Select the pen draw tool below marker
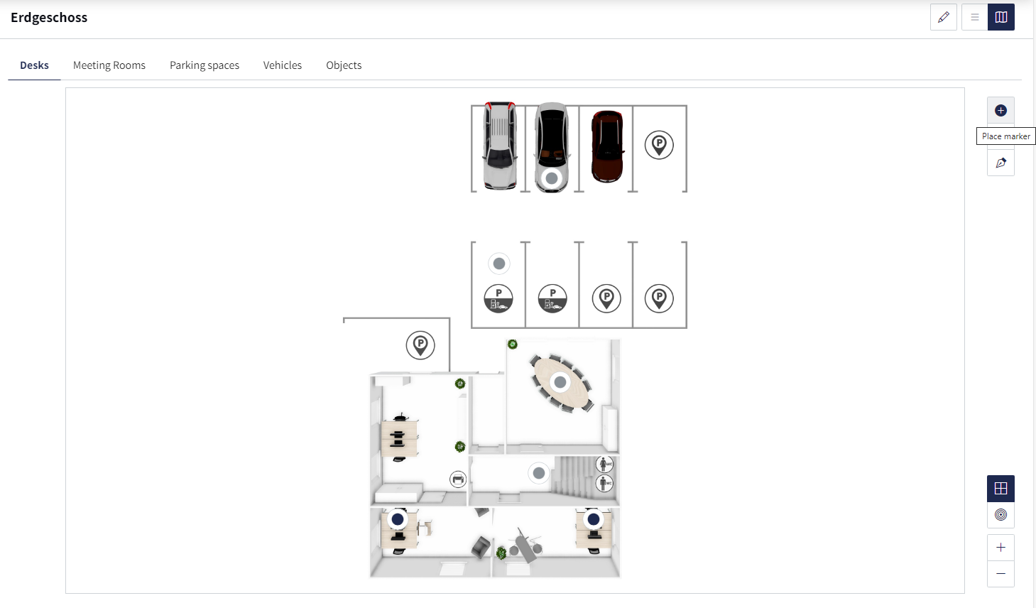The height and width of the screenshot is (608, 1036). [1000, 163]
